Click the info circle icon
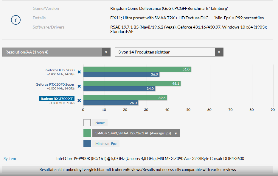 point(16,20)
